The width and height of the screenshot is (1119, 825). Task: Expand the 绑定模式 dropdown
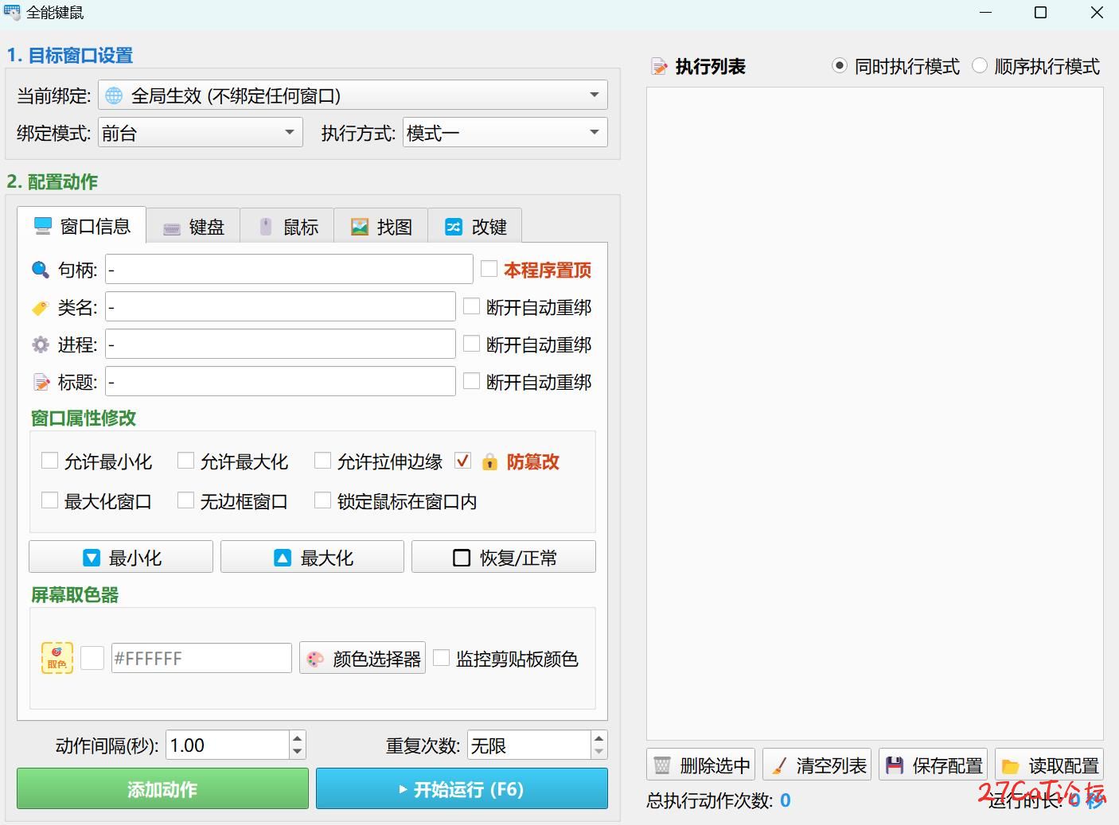coord(201,133)
